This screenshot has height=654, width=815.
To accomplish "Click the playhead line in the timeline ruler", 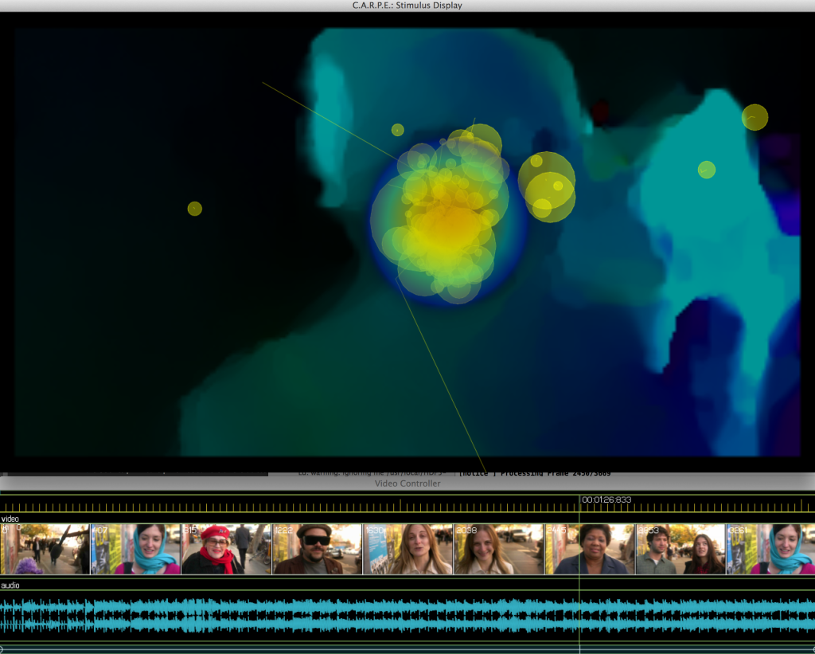I will [x=578, y=505].
